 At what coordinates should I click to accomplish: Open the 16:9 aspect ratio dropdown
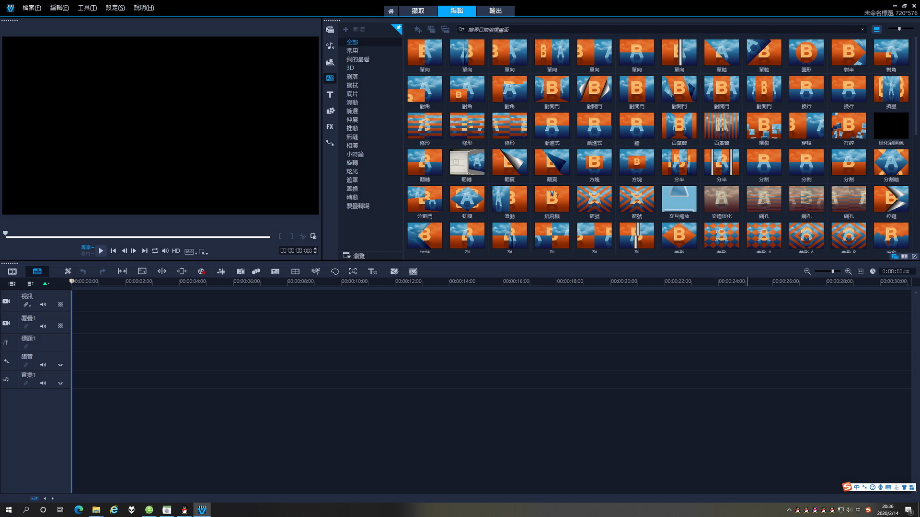pos(191,252)
